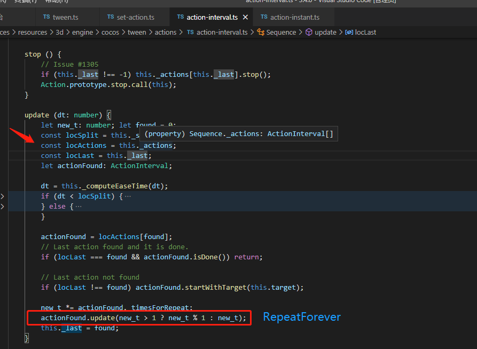Click 'const locLast' variable
477x349 pixels.
pos(80,156)
